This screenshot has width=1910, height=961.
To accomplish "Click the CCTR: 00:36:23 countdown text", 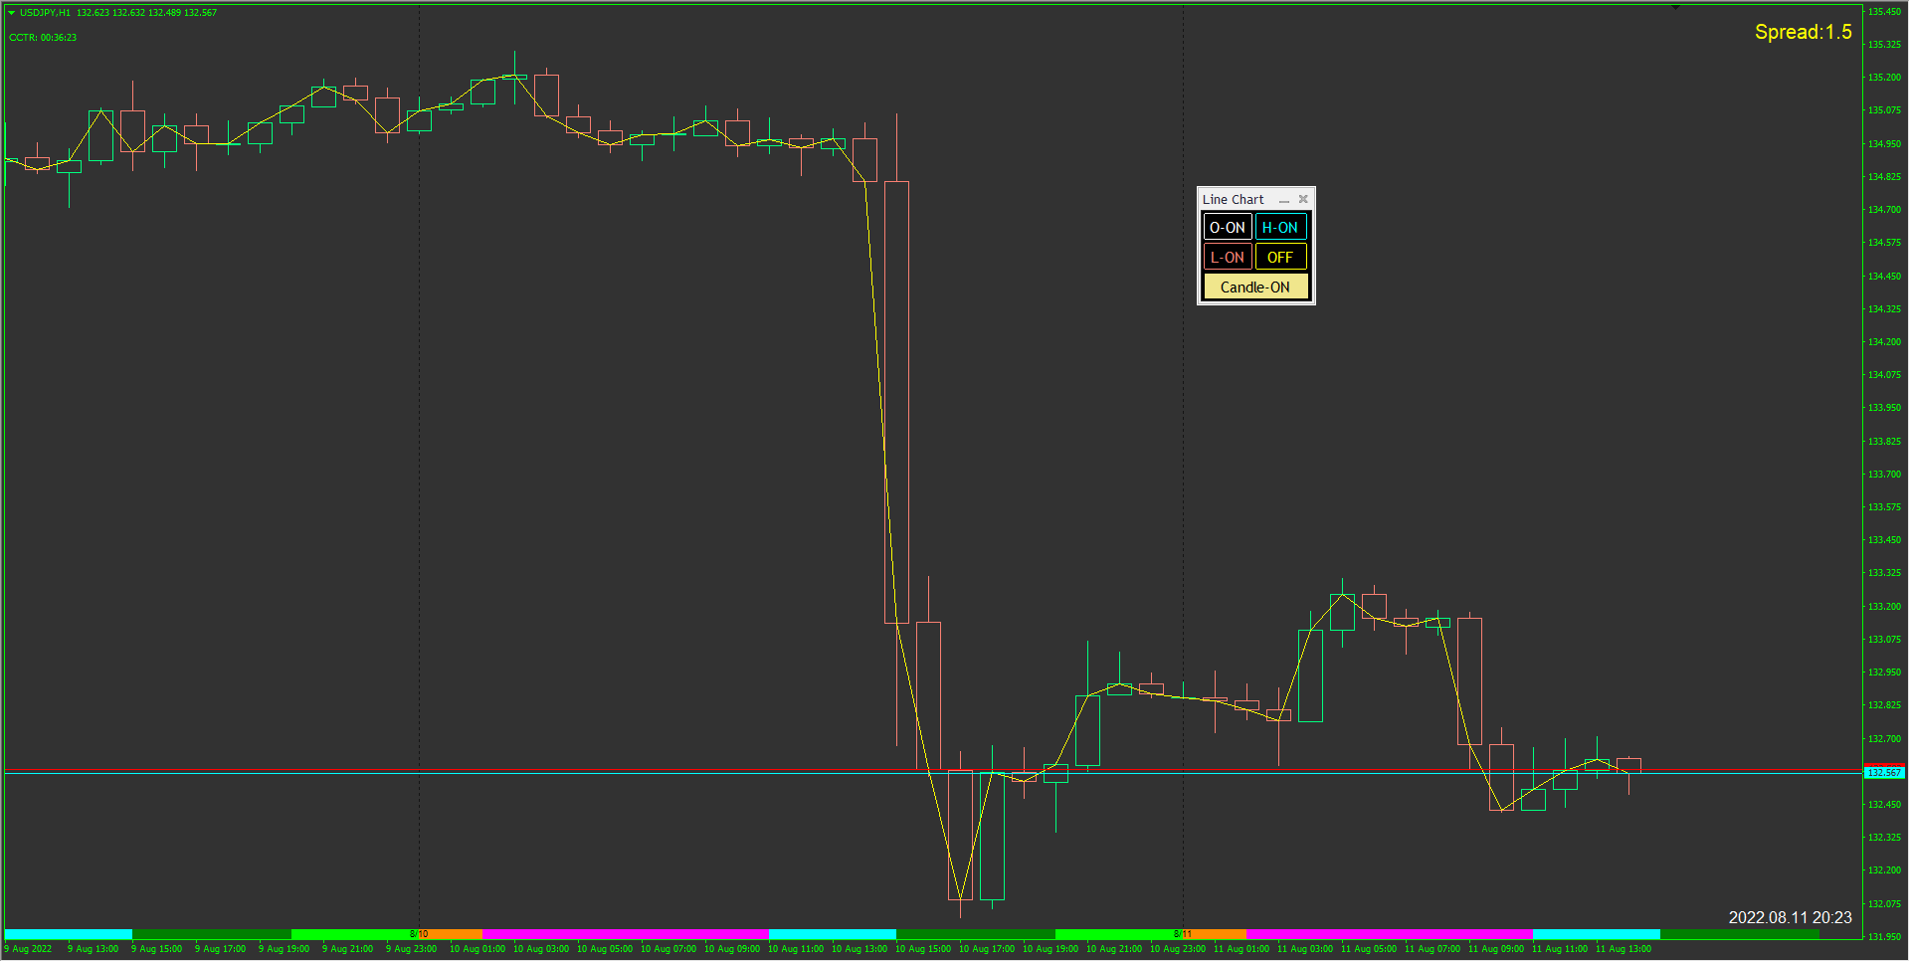I will (43, 38).
